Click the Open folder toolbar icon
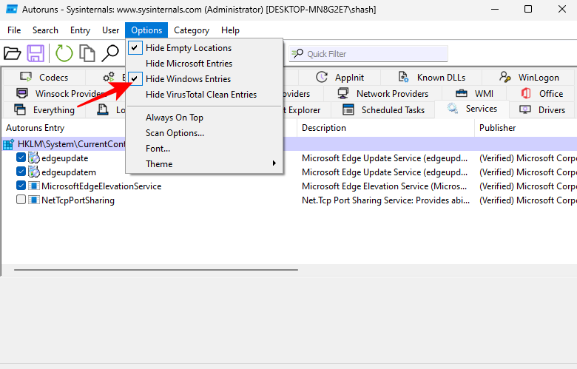 [x=12, y=53]
